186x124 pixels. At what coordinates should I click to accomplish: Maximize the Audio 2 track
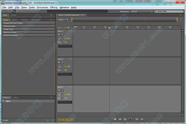coord(71,59)
